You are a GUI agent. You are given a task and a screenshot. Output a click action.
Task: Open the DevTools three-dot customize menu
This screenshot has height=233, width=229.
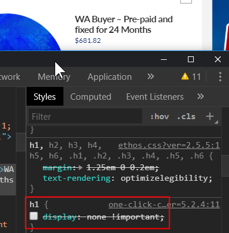(x=220, y=77)
